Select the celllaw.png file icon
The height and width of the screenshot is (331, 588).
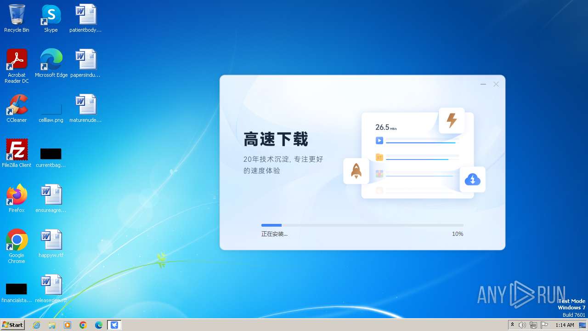pyautogui.click(x=51, y=112)
